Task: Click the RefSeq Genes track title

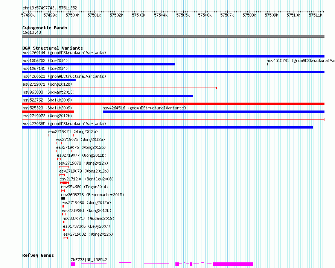Action: click(38, 255)
